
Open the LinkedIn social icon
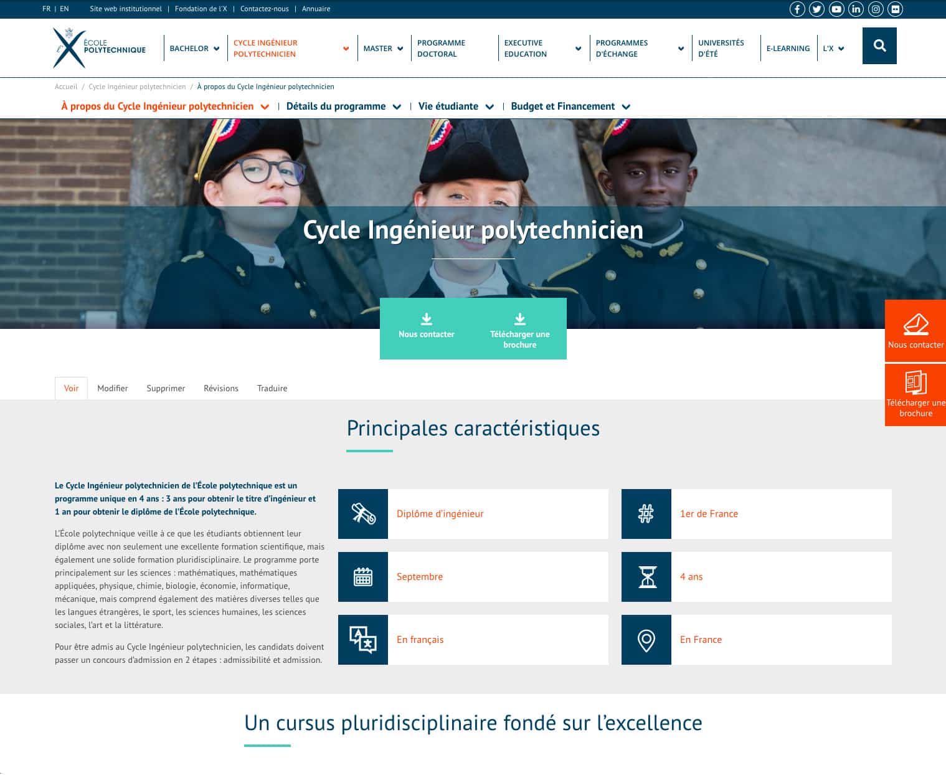(x=856, y=9)
